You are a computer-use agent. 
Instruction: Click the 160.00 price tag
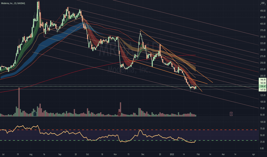[263, 83]
